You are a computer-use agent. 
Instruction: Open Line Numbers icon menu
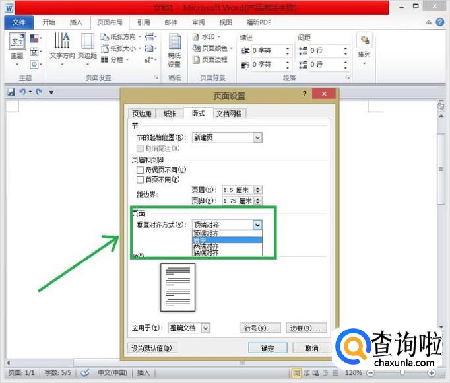coord(150,48)
